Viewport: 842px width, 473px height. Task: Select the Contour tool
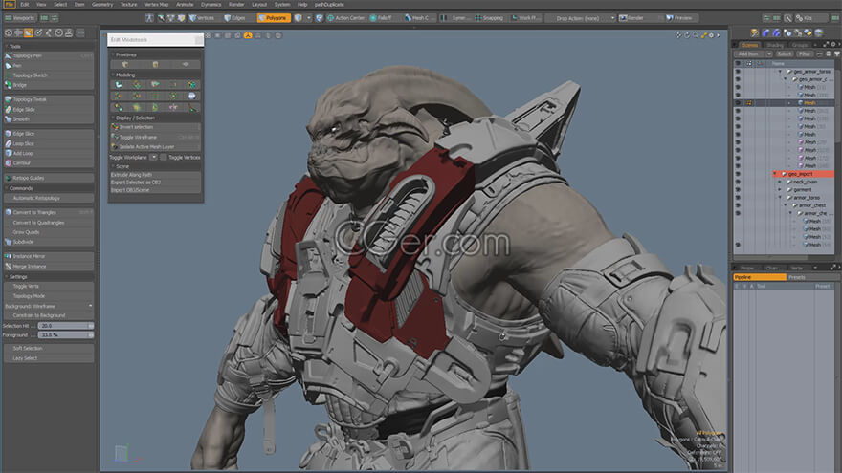(x=49, y=163)
